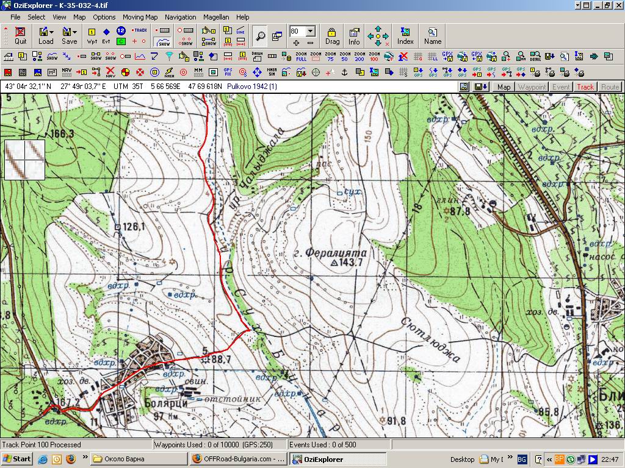Click the Quit toolbar icon
The height and width of the screenshot is (468, 625).
tap(21, 35)
